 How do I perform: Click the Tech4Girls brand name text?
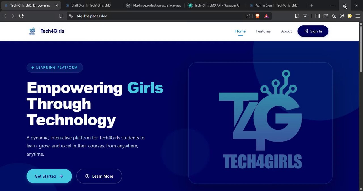52,31
